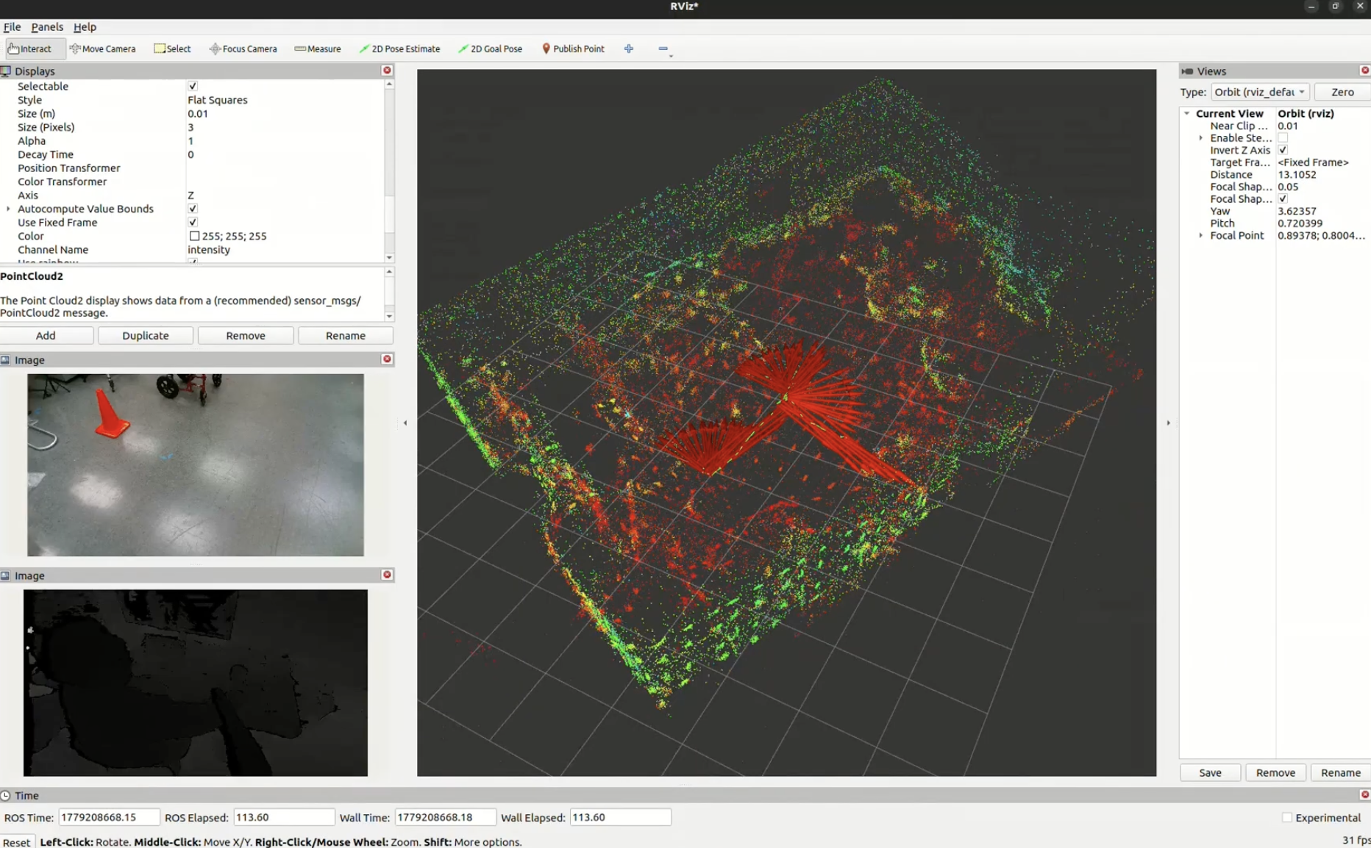This screenshot has height=848, width=1371.
Task: Close the Views panel
Action: (x=1365, y=71)
